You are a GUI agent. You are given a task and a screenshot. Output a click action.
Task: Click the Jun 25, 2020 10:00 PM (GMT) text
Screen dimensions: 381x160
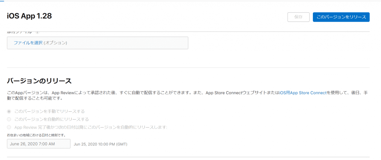coord(101,144)
